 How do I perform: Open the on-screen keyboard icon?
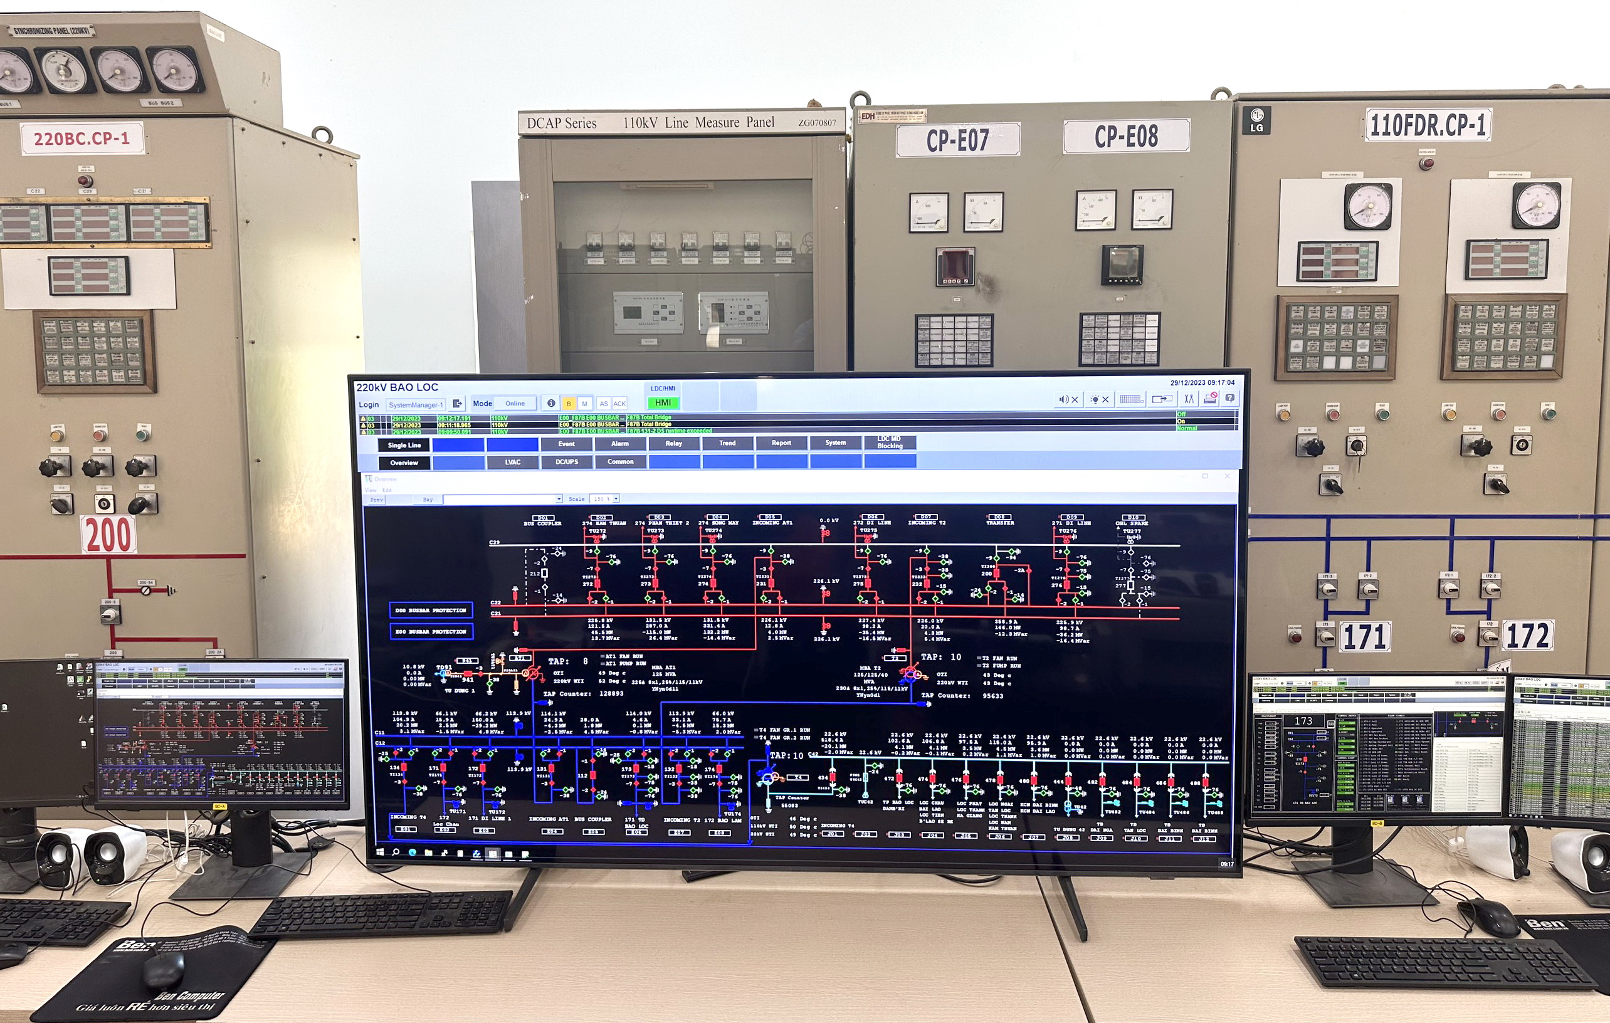point(1130,399)
